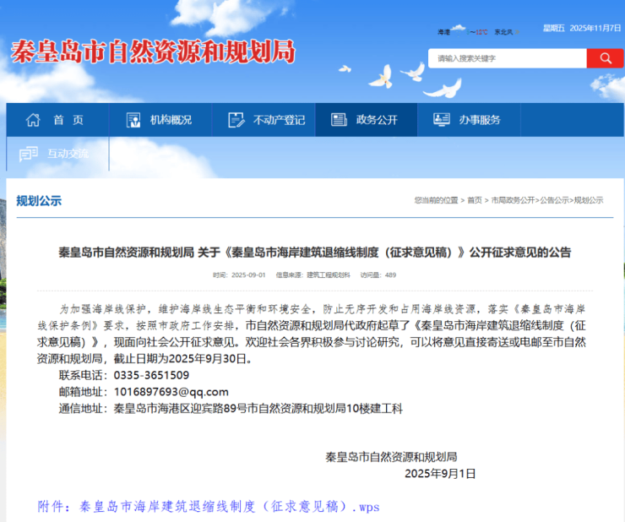
Task: Click the 互动交流 chat bubble icon
Action: coord(29,154)
